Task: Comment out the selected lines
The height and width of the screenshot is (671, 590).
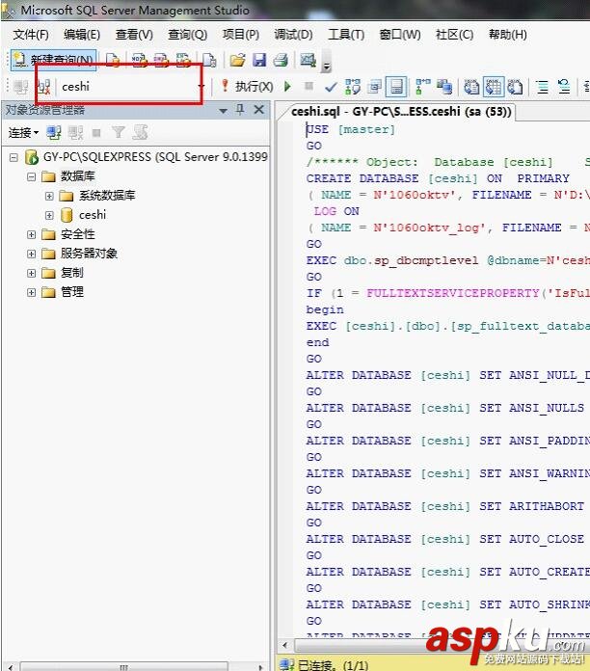Action: point(542,87)
